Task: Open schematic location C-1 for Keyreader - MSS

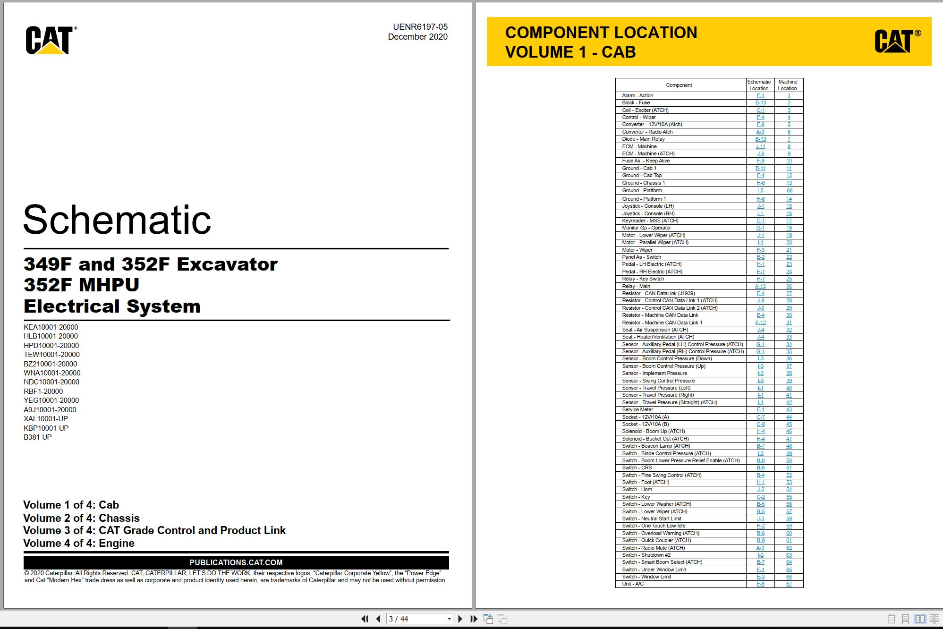Action: [760, 221]
